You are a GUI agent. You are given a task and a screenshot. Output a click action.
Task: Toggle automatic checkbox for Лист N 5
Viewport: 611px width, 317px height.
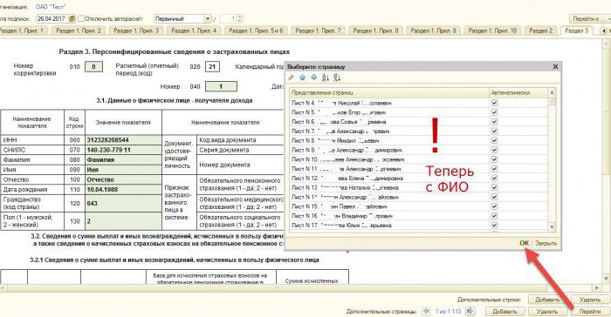point(494,112)
